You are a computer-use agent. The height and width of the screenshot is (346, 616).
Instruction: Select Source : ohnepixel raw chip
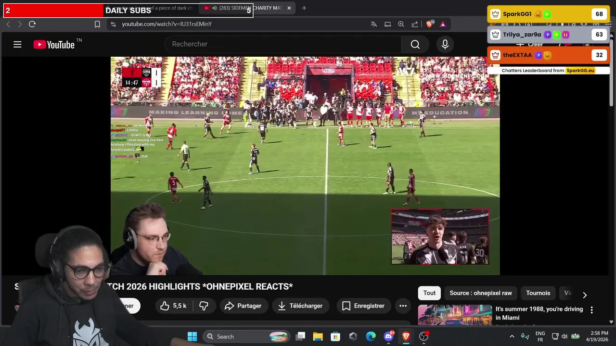[x=481, y=293]
